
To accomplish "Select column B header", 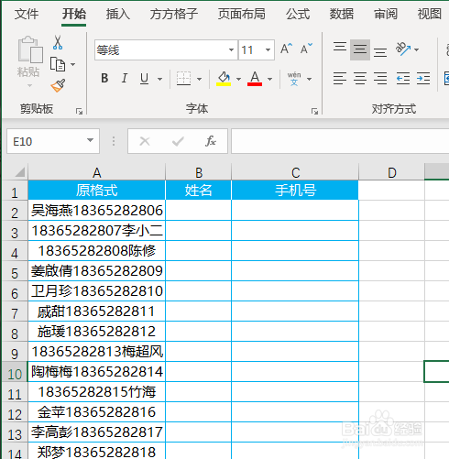I will tap(199, 172).
